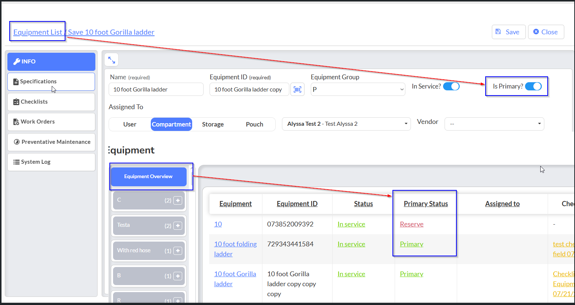Click the plus icon on compartment C
The image size is (575, 305).
click(x=178, y=200)
